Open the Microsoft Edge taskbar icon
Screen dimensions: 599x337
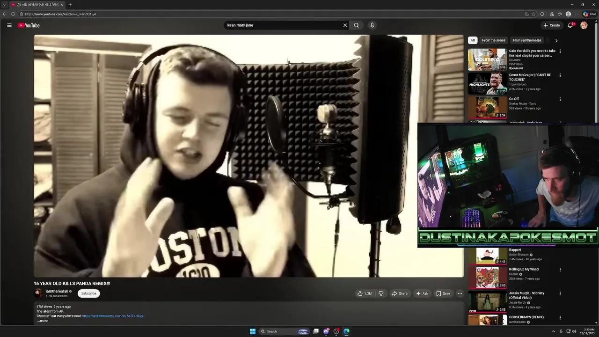pos(346,331)
